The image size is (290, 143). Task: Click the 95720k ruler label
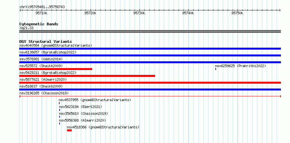point(91,13)
